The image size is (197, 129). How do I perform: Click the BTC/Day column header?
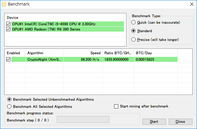[x=156, y=53]
